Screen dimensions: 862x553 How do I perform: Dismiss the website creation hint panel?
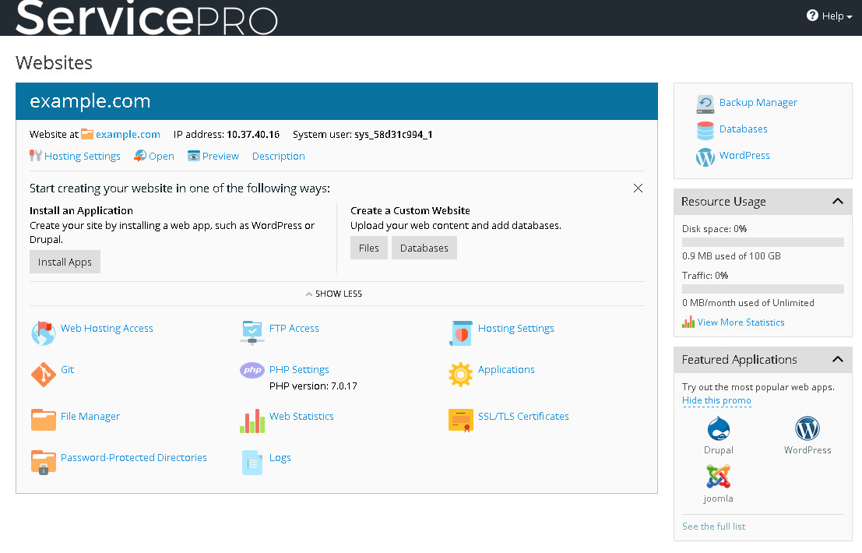click(638, 188)
